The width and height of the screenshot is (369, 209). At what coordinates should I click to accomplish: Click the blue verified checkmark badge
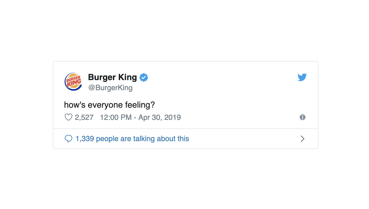[x=144, y=77]
